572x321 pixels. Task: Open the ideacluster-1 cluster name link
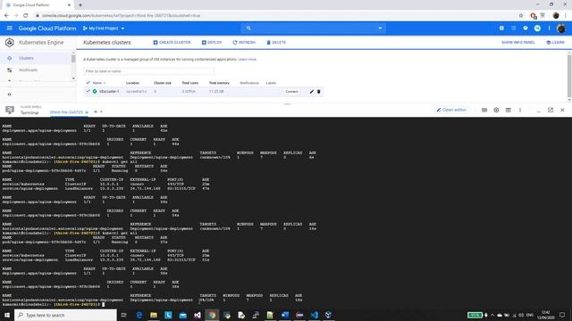tap(109, 91)
